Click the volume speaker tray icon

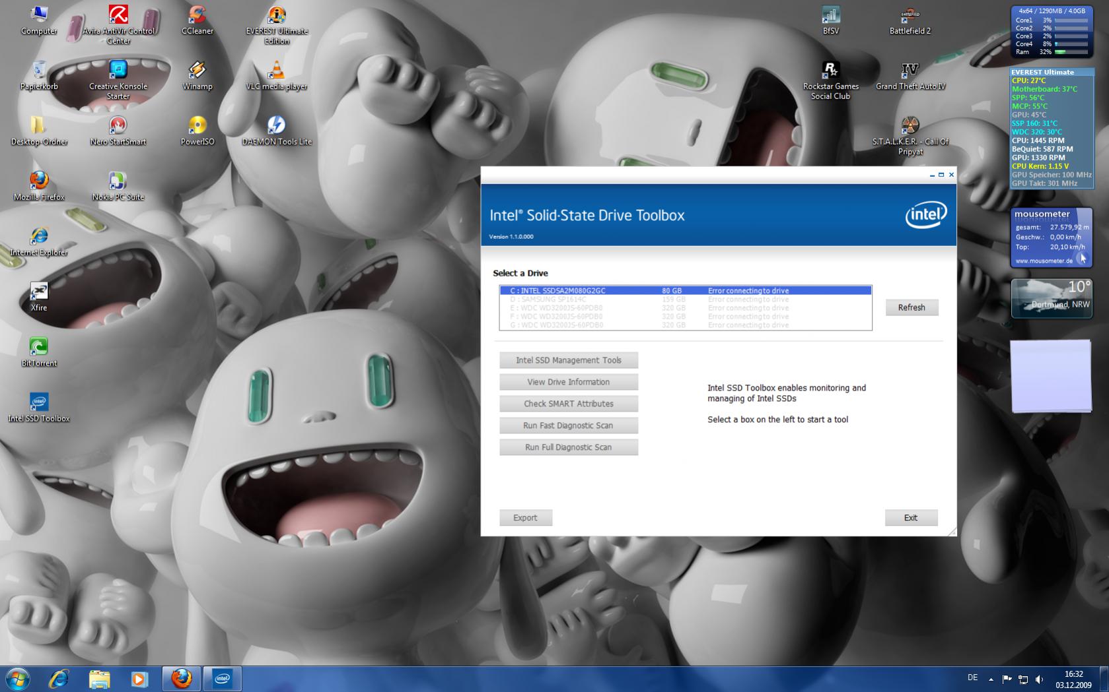coord(1039,678)
